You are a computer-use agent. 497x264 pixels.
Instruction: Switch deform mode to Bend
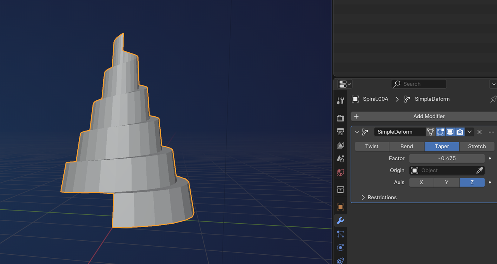tap(407, 146)
